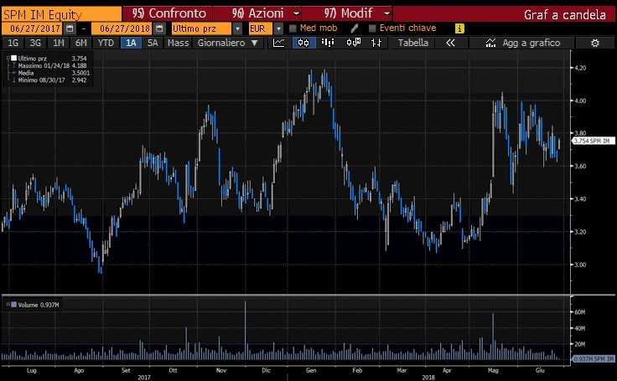Select the hollow candle chart icon
Screen dimensions: 617x381
[354, 43]
